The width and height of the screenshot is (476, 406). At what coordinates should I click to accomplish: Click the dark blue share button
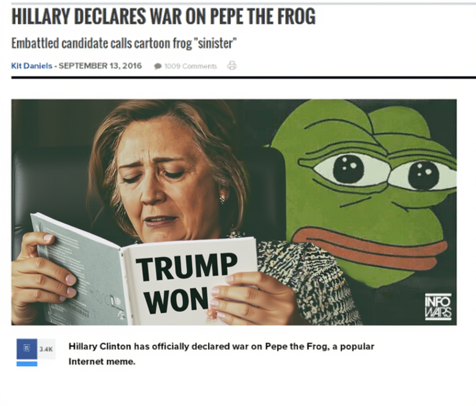pos(27,349)
